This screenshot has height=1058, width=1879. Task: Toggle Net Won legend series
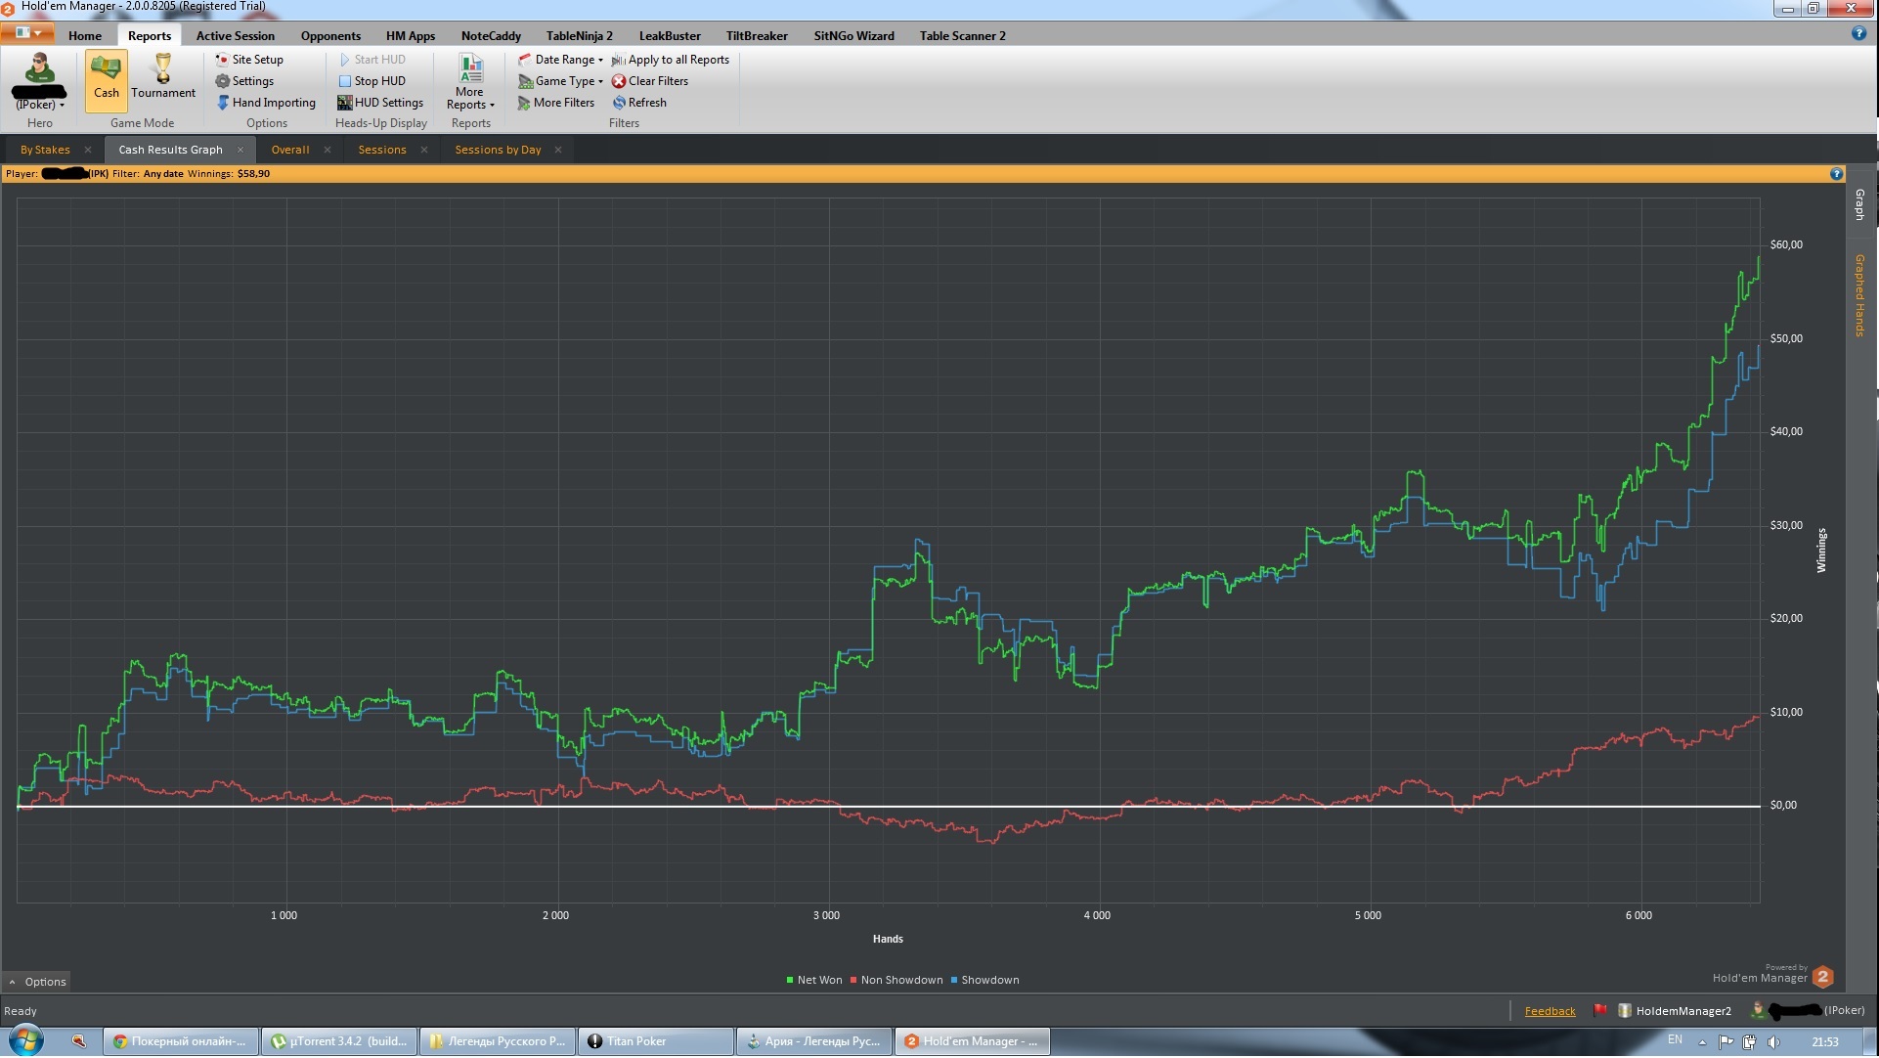tap(814, 981)
